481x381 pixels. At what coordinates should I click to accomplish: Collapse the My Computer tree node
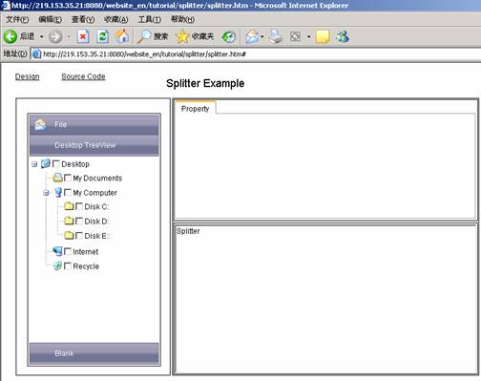point(46,193)
